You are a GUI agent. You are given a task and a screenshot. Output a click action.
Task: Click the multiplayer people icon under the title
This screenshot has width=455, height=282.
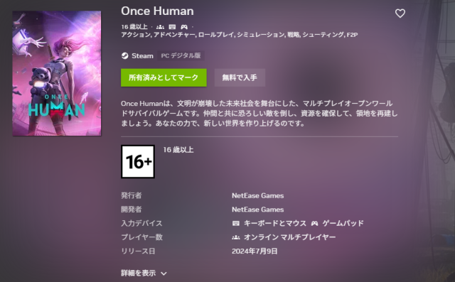pos(160,27)
